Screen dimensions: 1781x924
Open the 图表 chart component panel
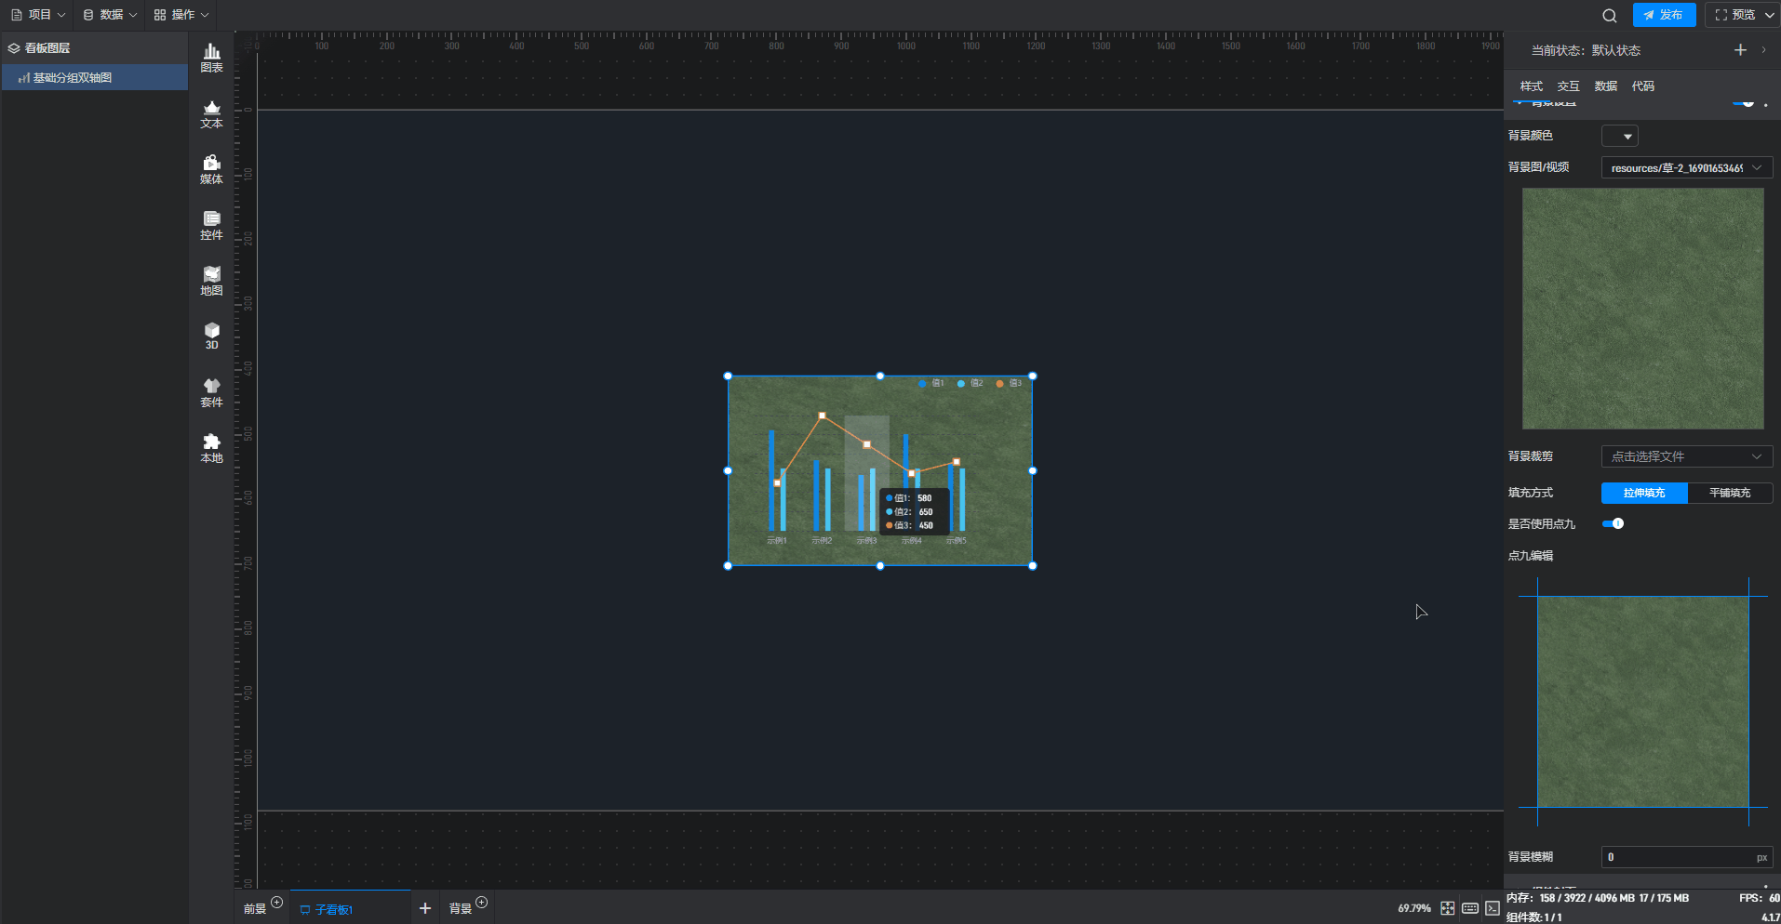click(211, 58)
